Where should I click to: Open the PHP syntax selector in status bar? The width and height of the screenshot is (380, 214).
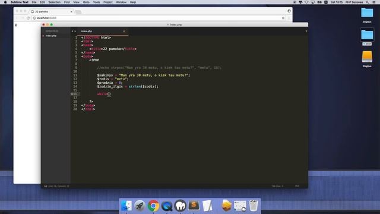(297, 186)
